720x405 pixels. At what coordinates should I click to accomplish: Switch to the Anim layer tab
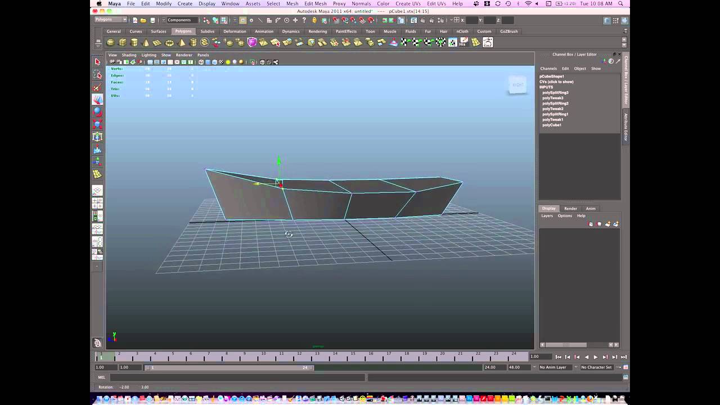coord(591,208)
